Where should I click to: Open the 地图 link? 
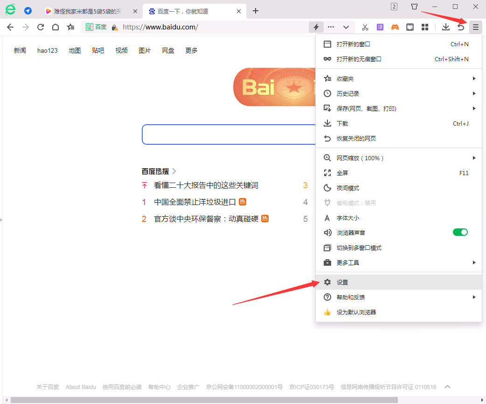point(75,50)
